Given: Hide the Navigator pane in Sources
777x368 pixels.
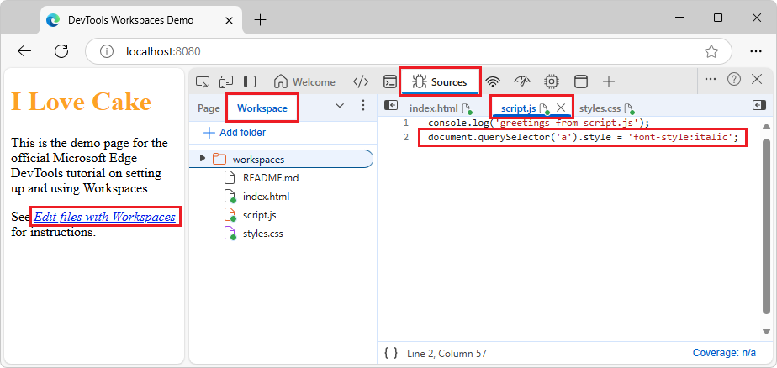Looking at the screenshot, I should click(x=390, y=106).
